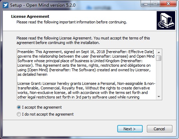Click the 'I accept the agreement' label text

pyautogui.click(x=42, y=107)
